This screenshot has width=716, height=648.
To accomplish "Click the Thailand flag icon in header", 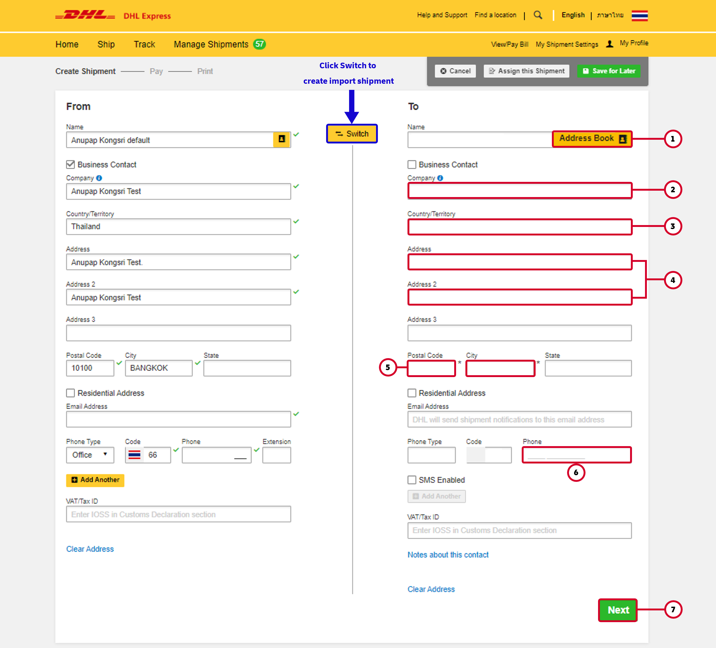I will 639,16.
